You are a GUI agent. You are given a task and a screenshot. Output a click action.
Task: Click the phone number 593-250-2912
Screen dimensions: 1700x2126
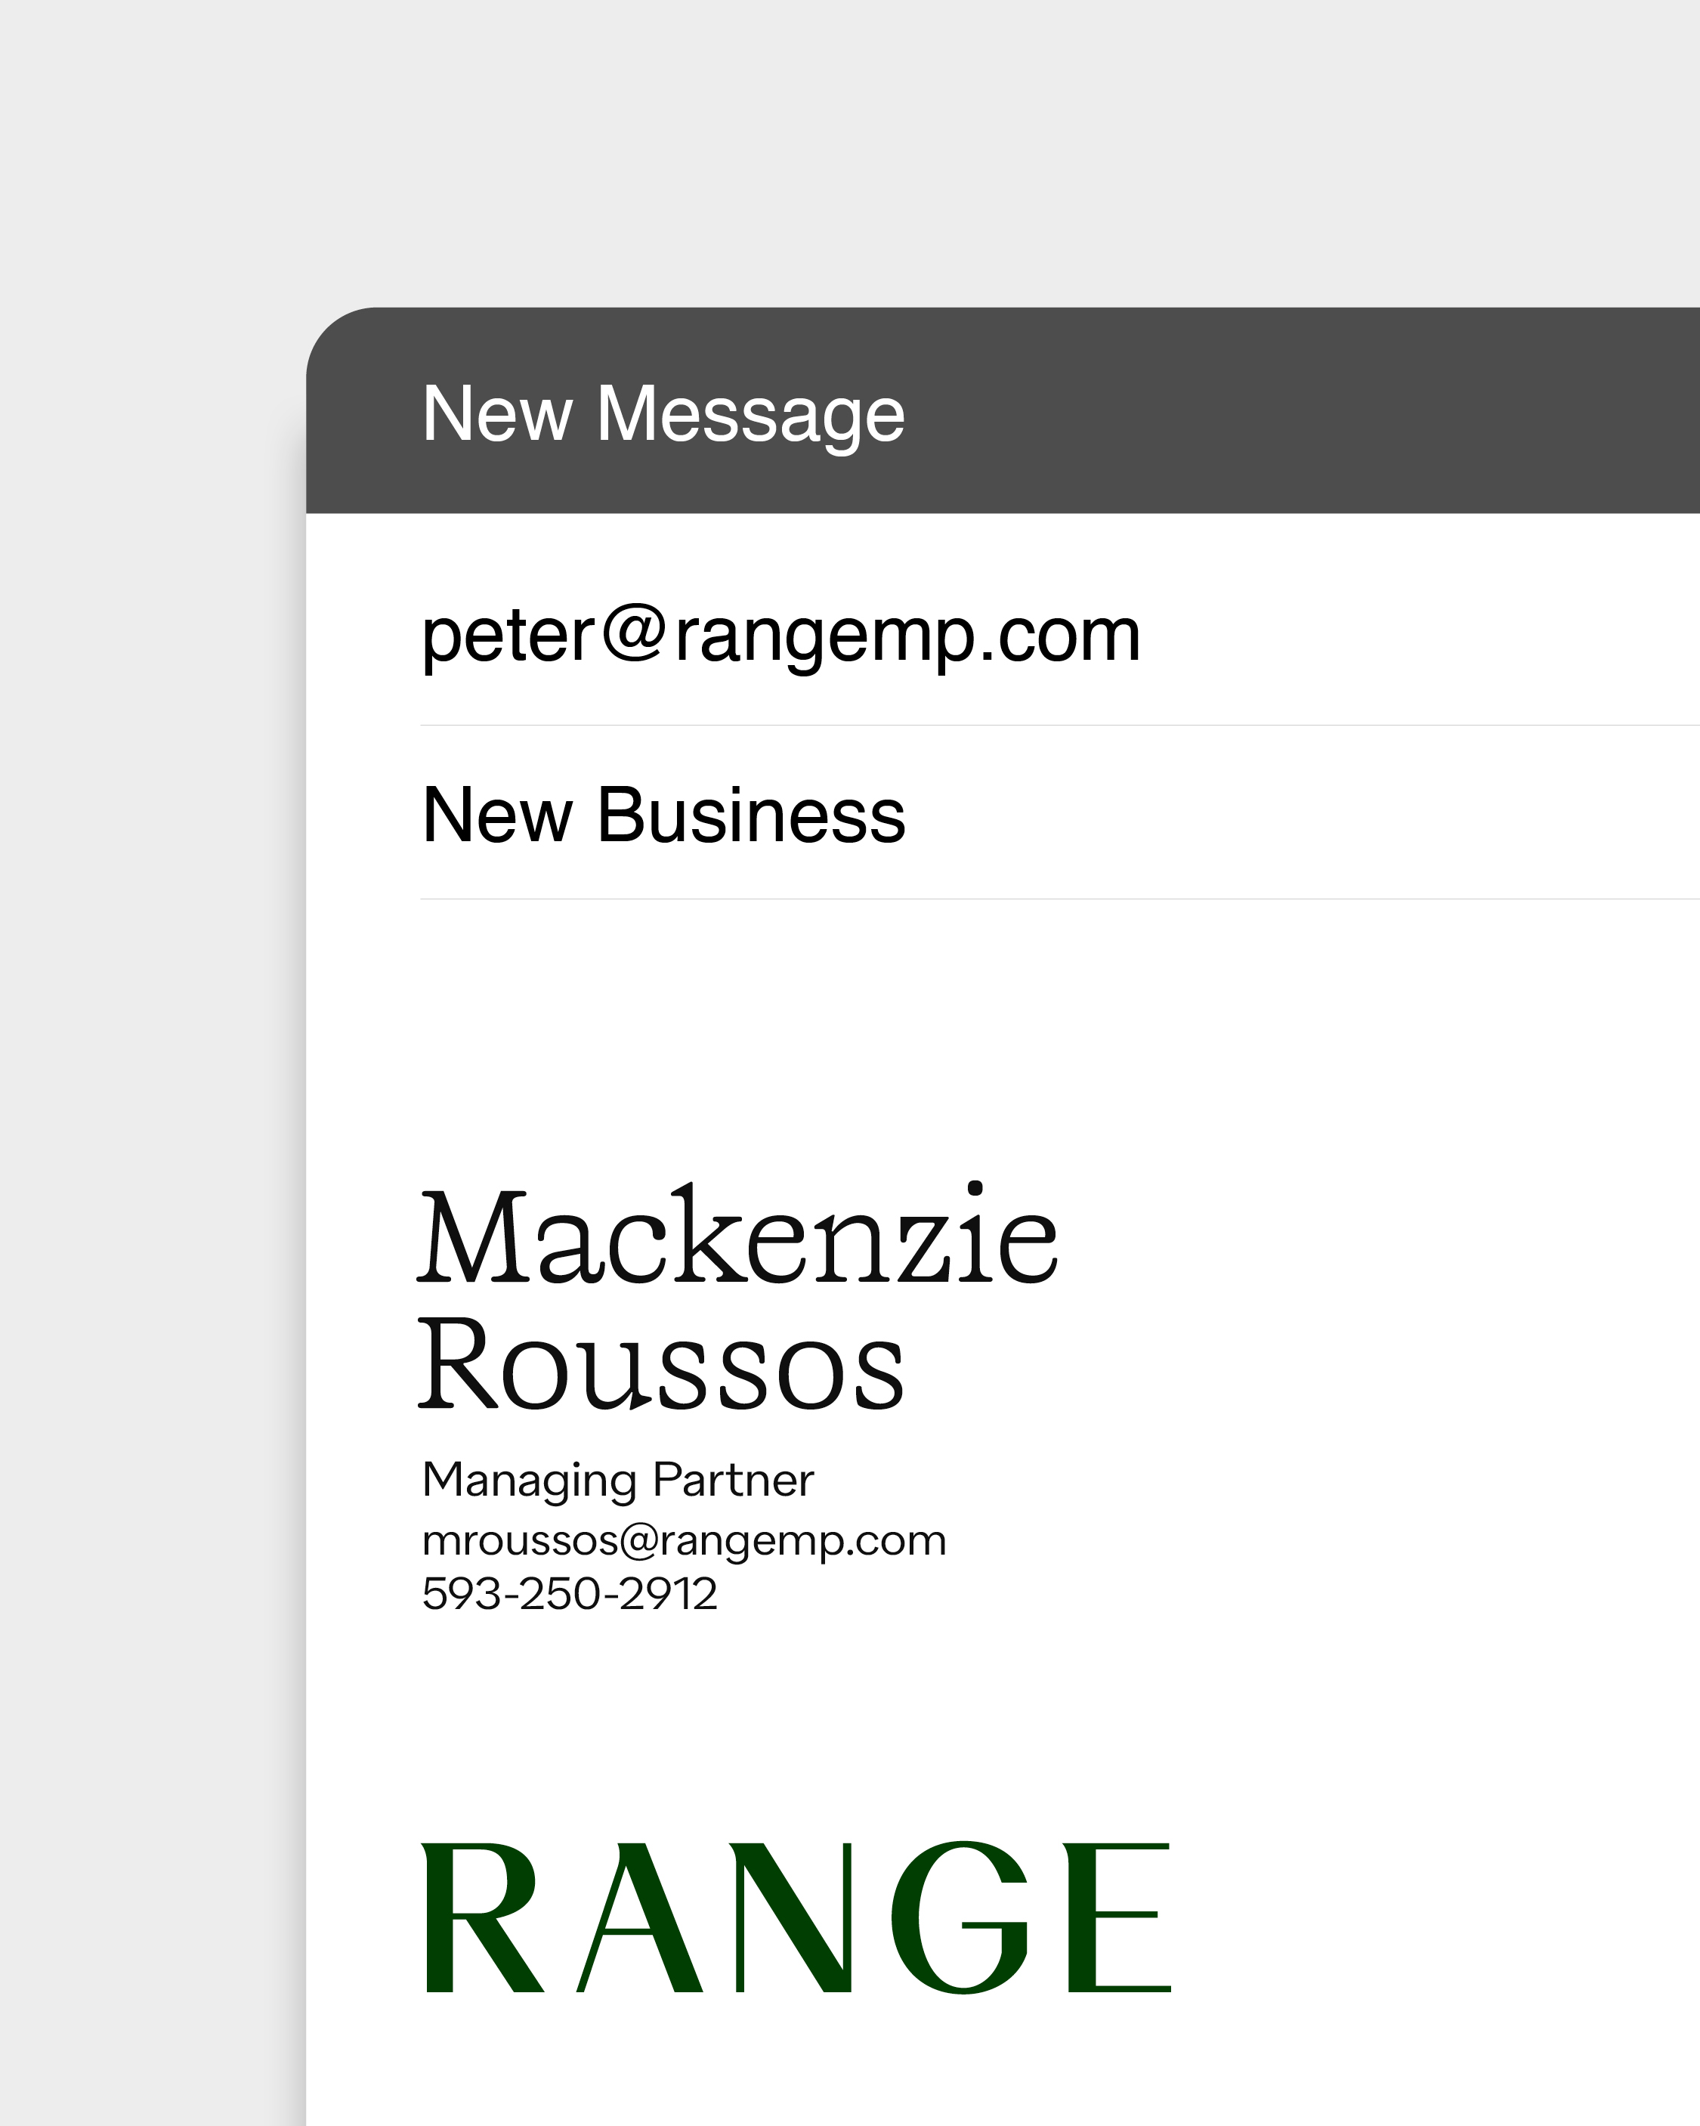[x=569, y=1593]
